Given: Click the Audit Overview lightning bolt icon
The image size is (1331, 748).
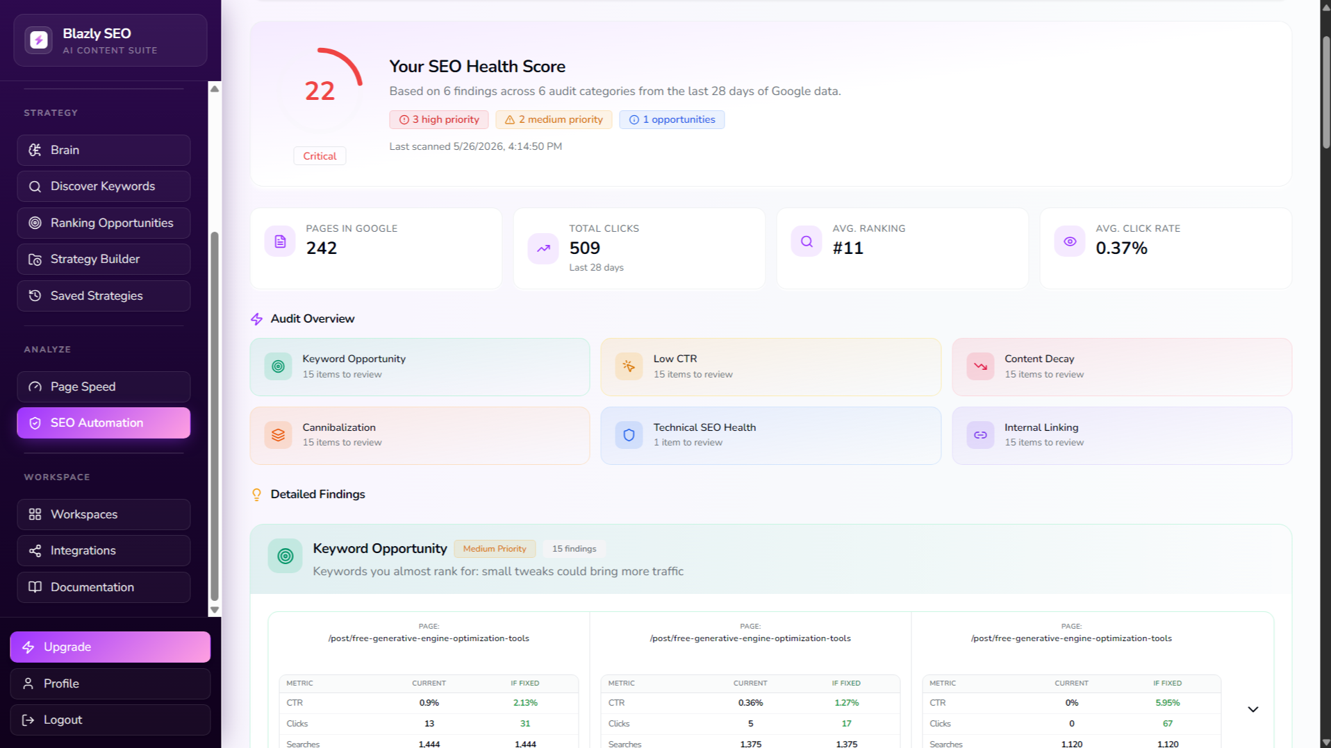Looking at the screenshot, I should pyautogui.click(x=256, y=318).
